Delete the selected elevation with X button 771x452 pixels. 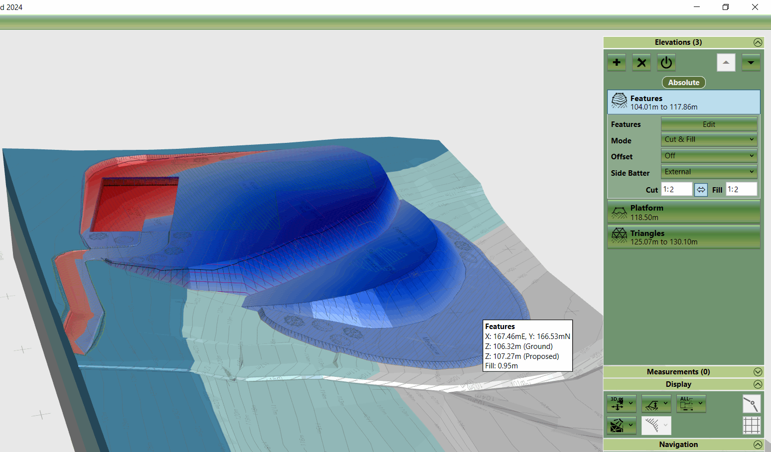click(642, 63)
